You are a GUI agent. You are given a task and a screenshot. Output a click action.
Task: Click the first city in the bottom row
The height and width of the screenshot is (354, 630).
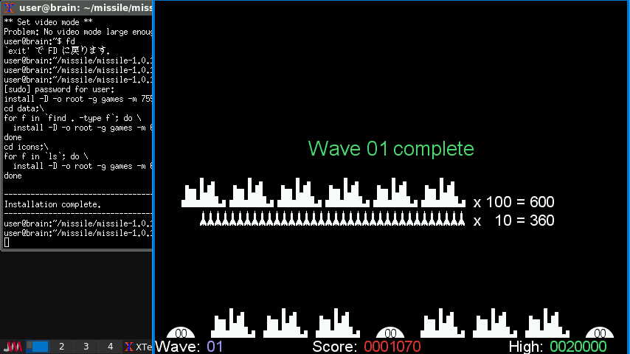pos(233,324)
